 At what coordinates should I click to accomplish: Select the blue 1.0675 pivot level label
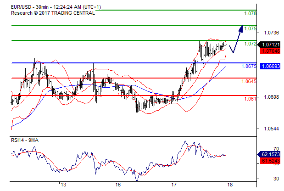pos(249,66)
